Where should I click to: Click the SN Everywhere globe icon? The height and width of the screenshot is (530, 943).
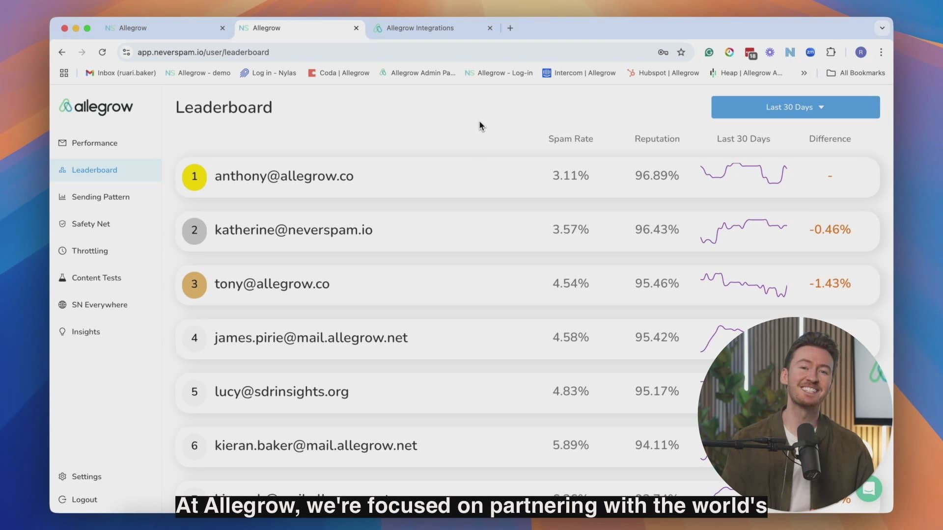(x=62, y=305)
